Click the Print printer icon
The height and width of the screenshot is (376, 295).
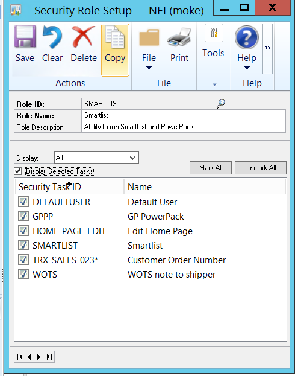click(179, 37)
